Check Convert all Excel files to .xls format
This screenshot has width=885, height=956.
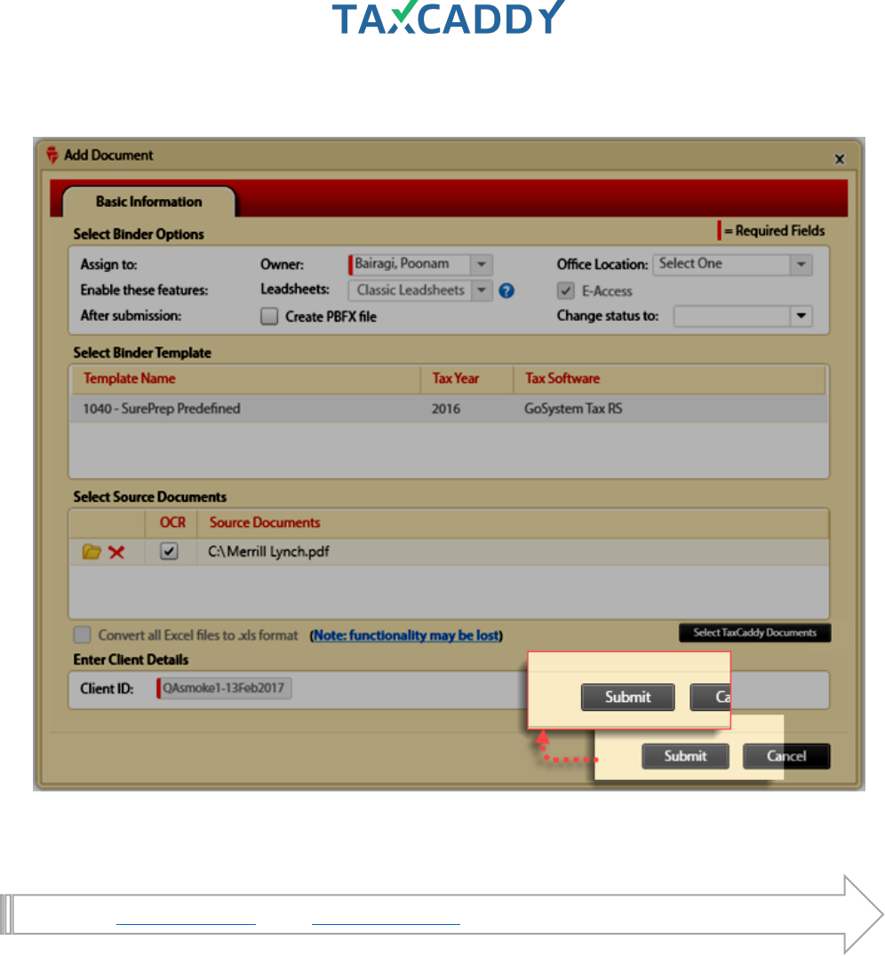point(82,634)
